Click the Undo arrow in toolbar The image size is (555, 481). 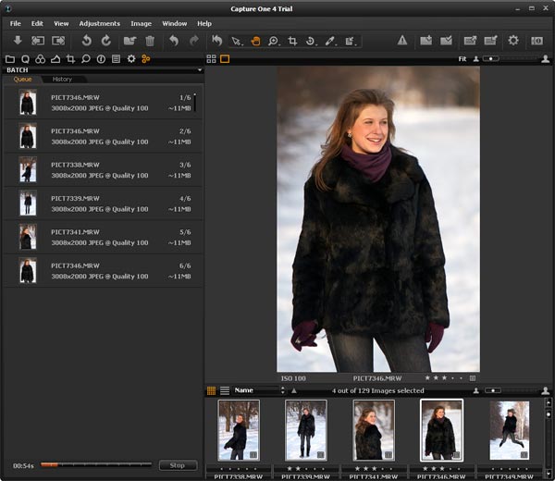pyautogui.click(x=174, y=41)
